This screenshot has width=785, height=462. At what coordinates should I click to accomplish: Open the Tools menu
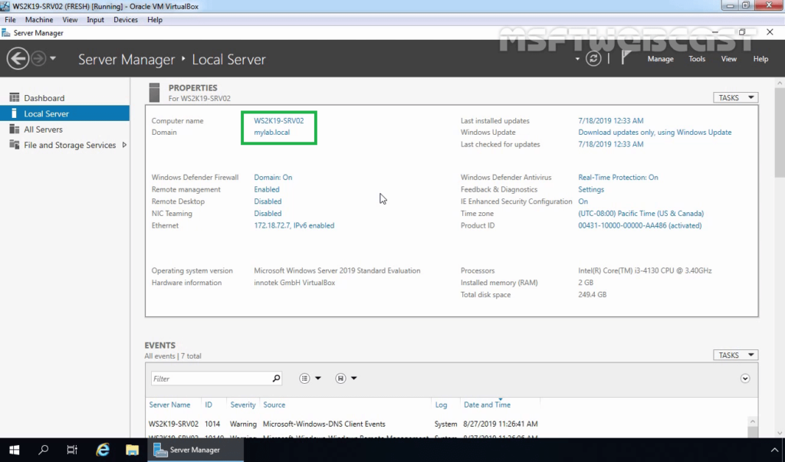697,59
